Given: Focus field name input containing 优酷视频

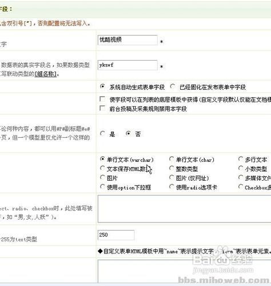Looking at the screenshot, I should click(127, 40).
